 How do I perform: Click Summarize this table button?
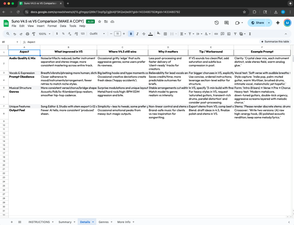tap(275, 42)
